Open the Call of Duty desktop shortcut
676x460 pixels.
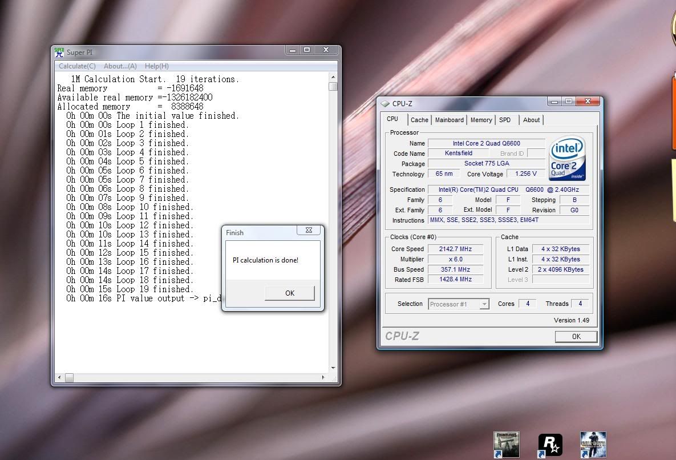(x=593, y=445)
